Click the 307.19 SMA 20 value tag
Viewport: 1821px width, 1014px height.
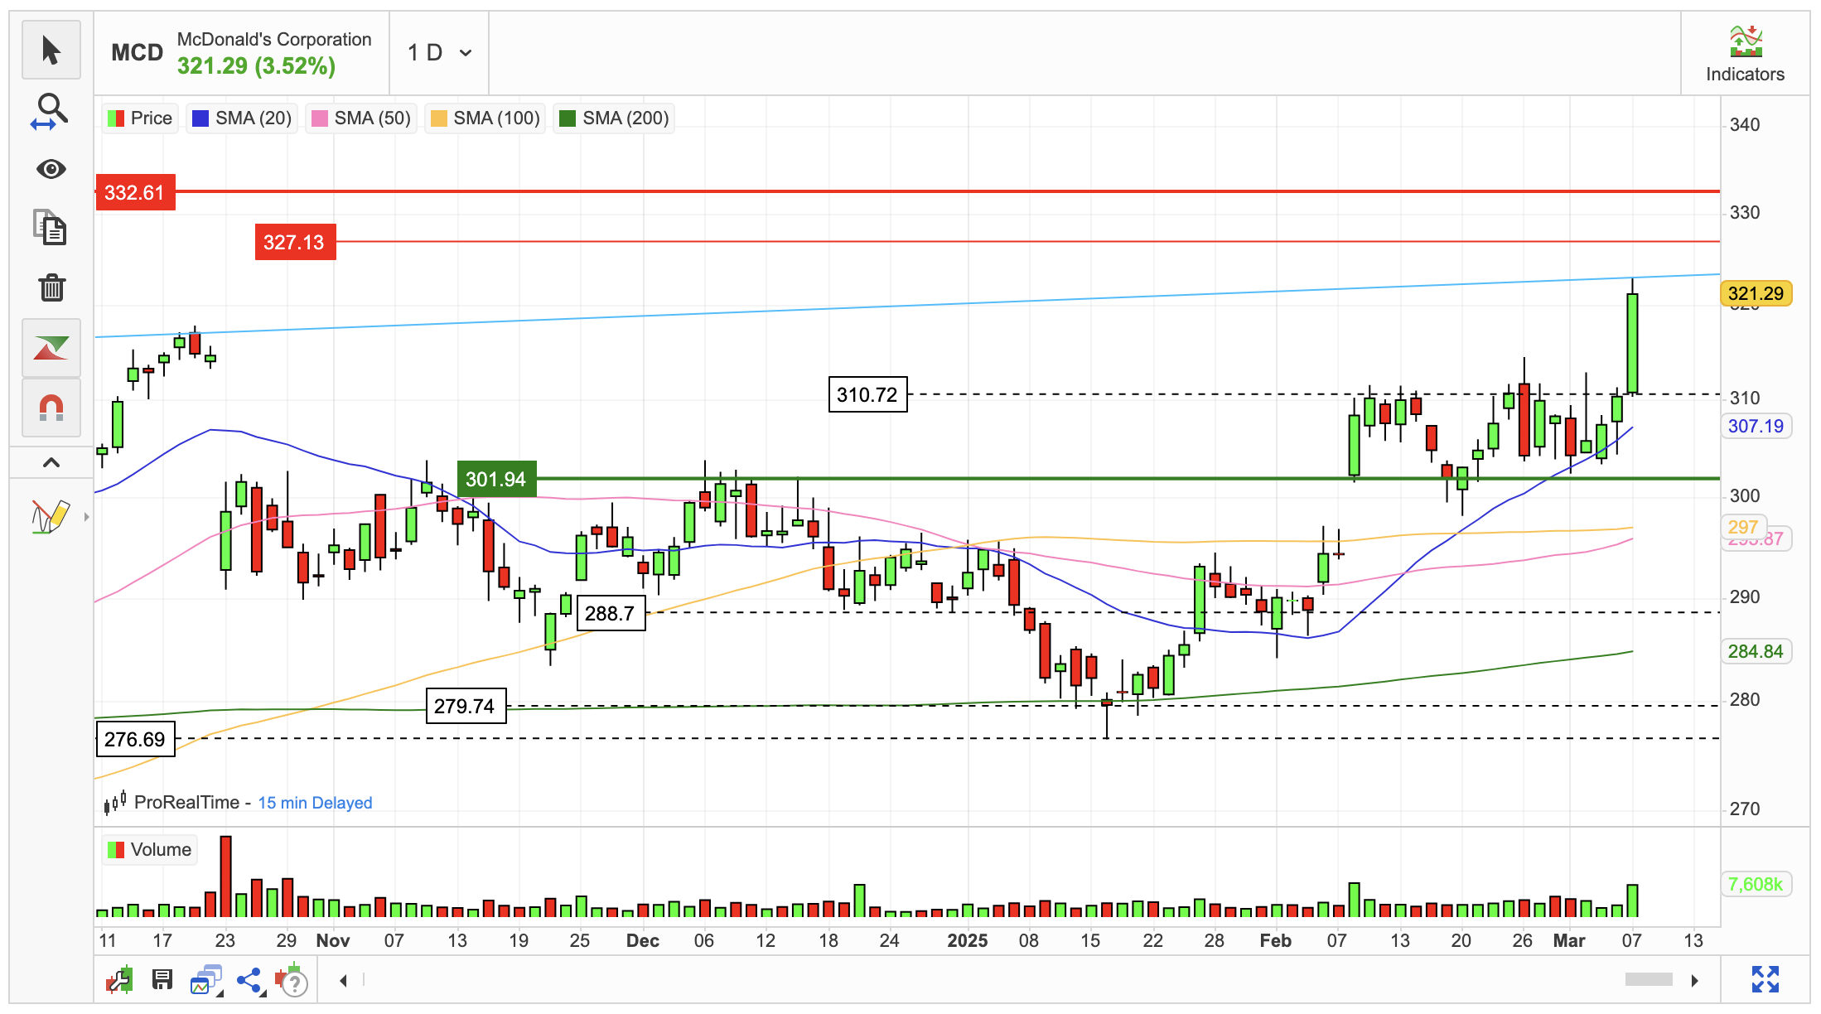pyautogui.click(x=1756, y=426)
